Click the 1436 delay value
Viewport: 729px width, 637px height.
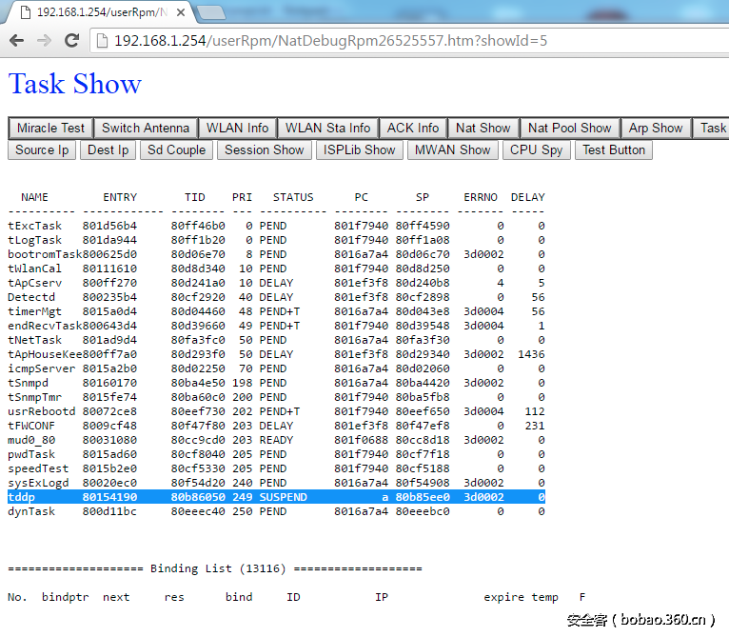tap(531, 354)
